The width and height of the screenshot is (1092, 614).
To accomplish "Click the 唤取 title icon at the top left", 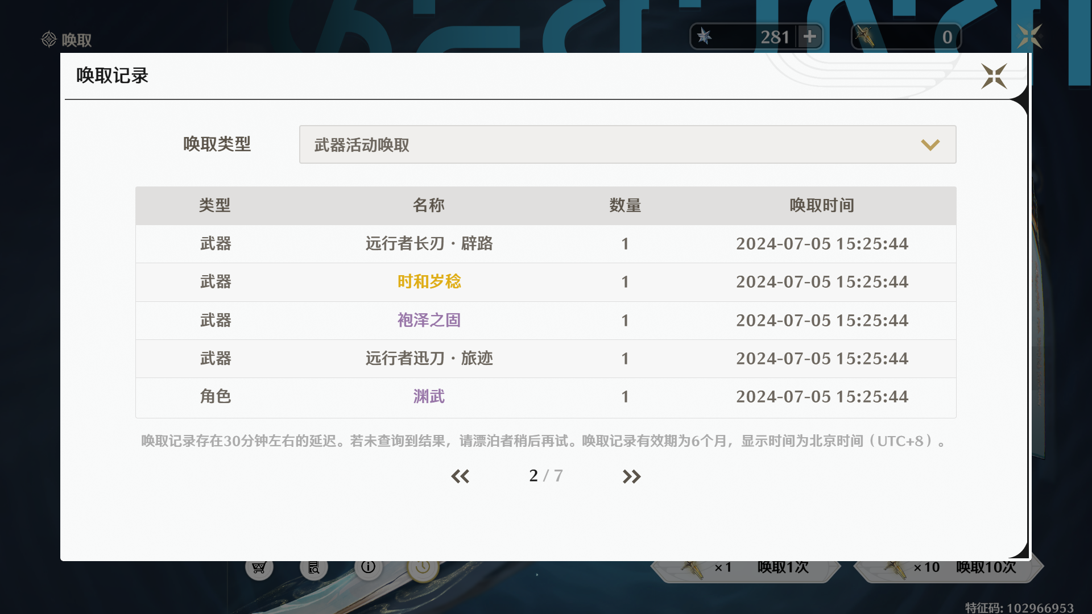I will coord(49,39).
